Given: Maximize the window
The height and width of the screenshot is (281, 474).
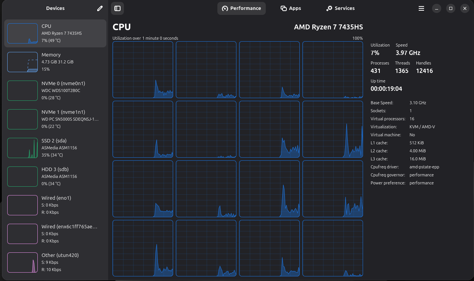Looking at the screenshot, I should point(450,8).
